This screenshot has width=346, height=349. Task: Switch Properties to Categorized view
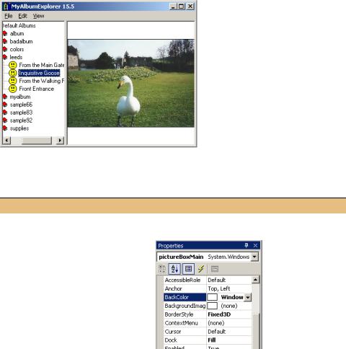point(162,269)
